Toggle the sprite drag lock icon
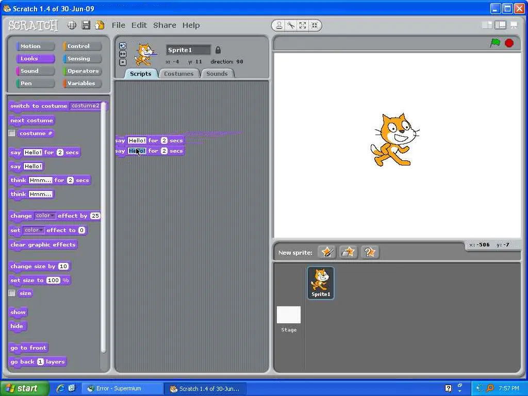 [218, 50]
